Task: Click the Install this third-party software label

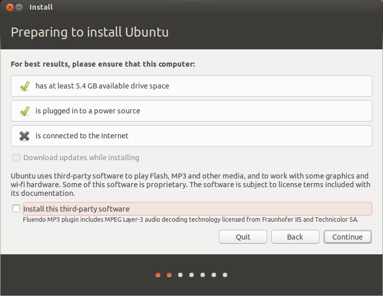Action: point(76,209)
